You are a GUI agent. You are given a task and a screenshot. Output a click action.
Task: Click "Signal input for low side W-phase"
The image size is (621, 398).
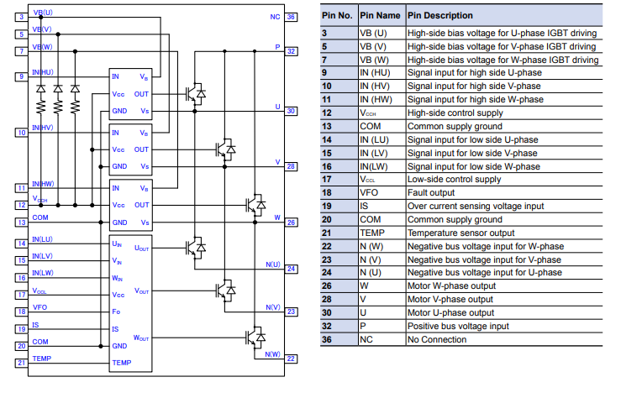tap(474, 167)
